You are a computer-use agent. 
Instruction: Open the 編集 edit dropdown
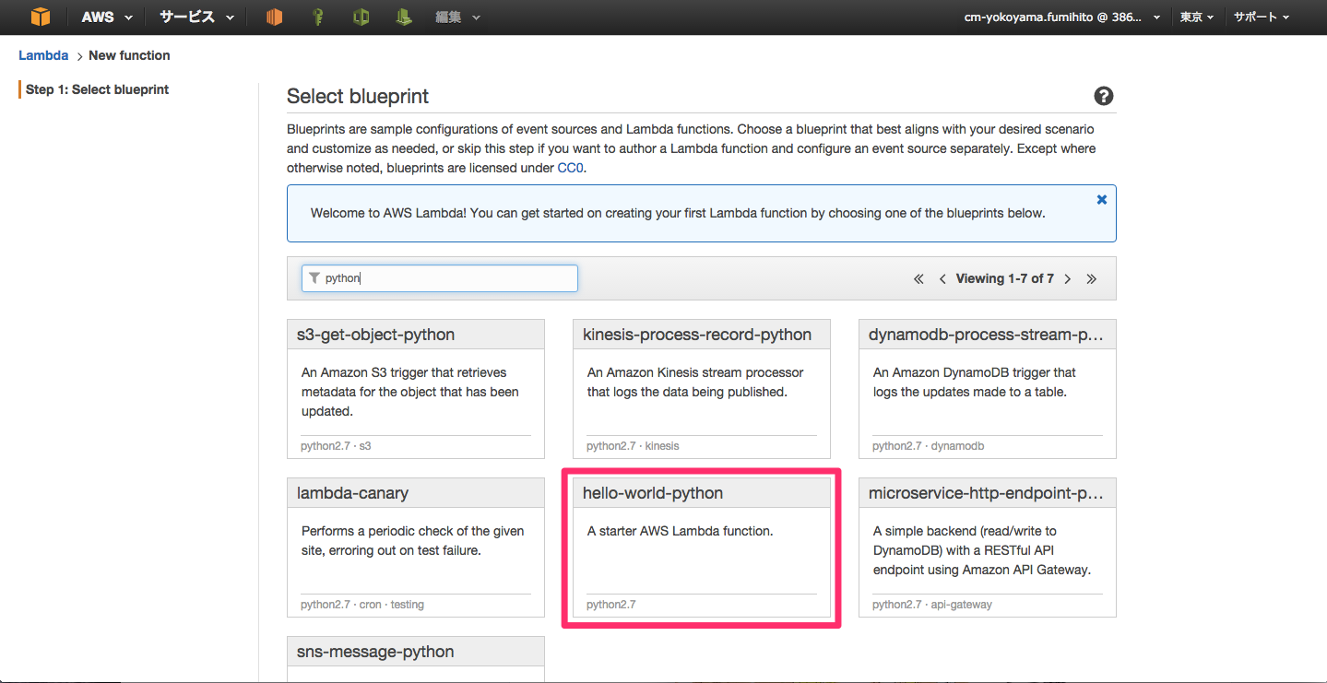458,18
